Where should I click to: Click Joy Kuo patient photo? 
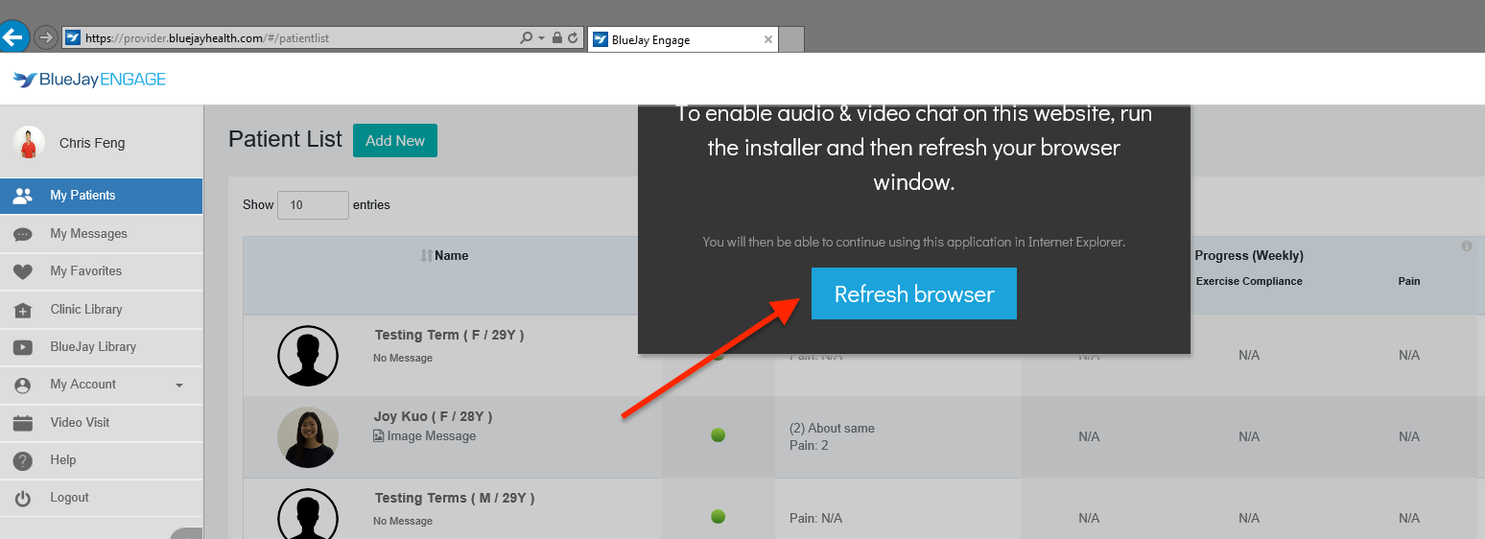pos(308,437)
